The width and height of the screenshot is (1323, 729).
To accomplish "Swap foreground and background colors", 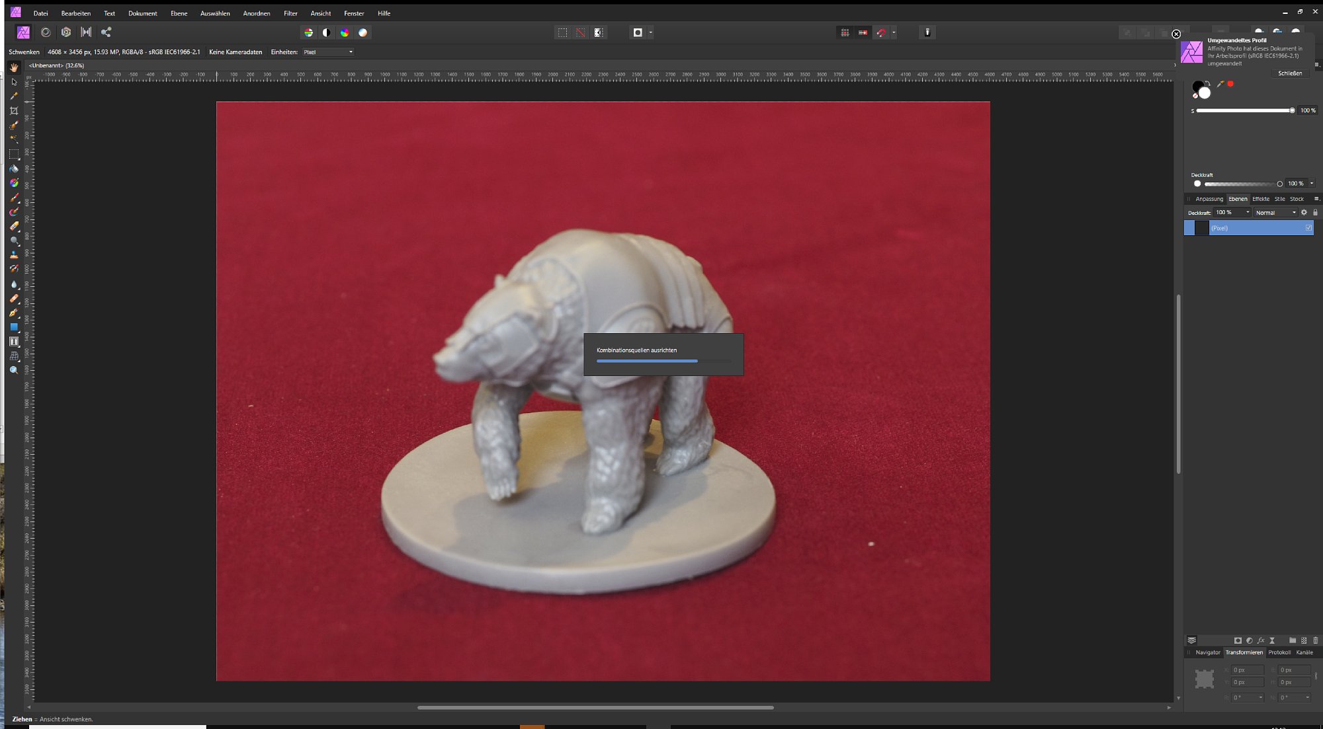I will click(x=1207, y=84).
